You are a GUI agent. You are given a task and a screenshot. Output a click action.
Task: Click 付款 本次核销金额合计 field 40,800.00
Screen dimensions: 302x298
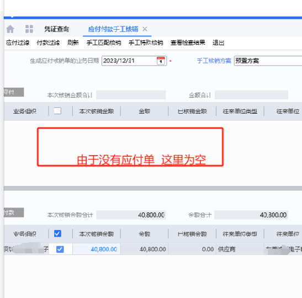pyautogui.click(x=131, y=215)
